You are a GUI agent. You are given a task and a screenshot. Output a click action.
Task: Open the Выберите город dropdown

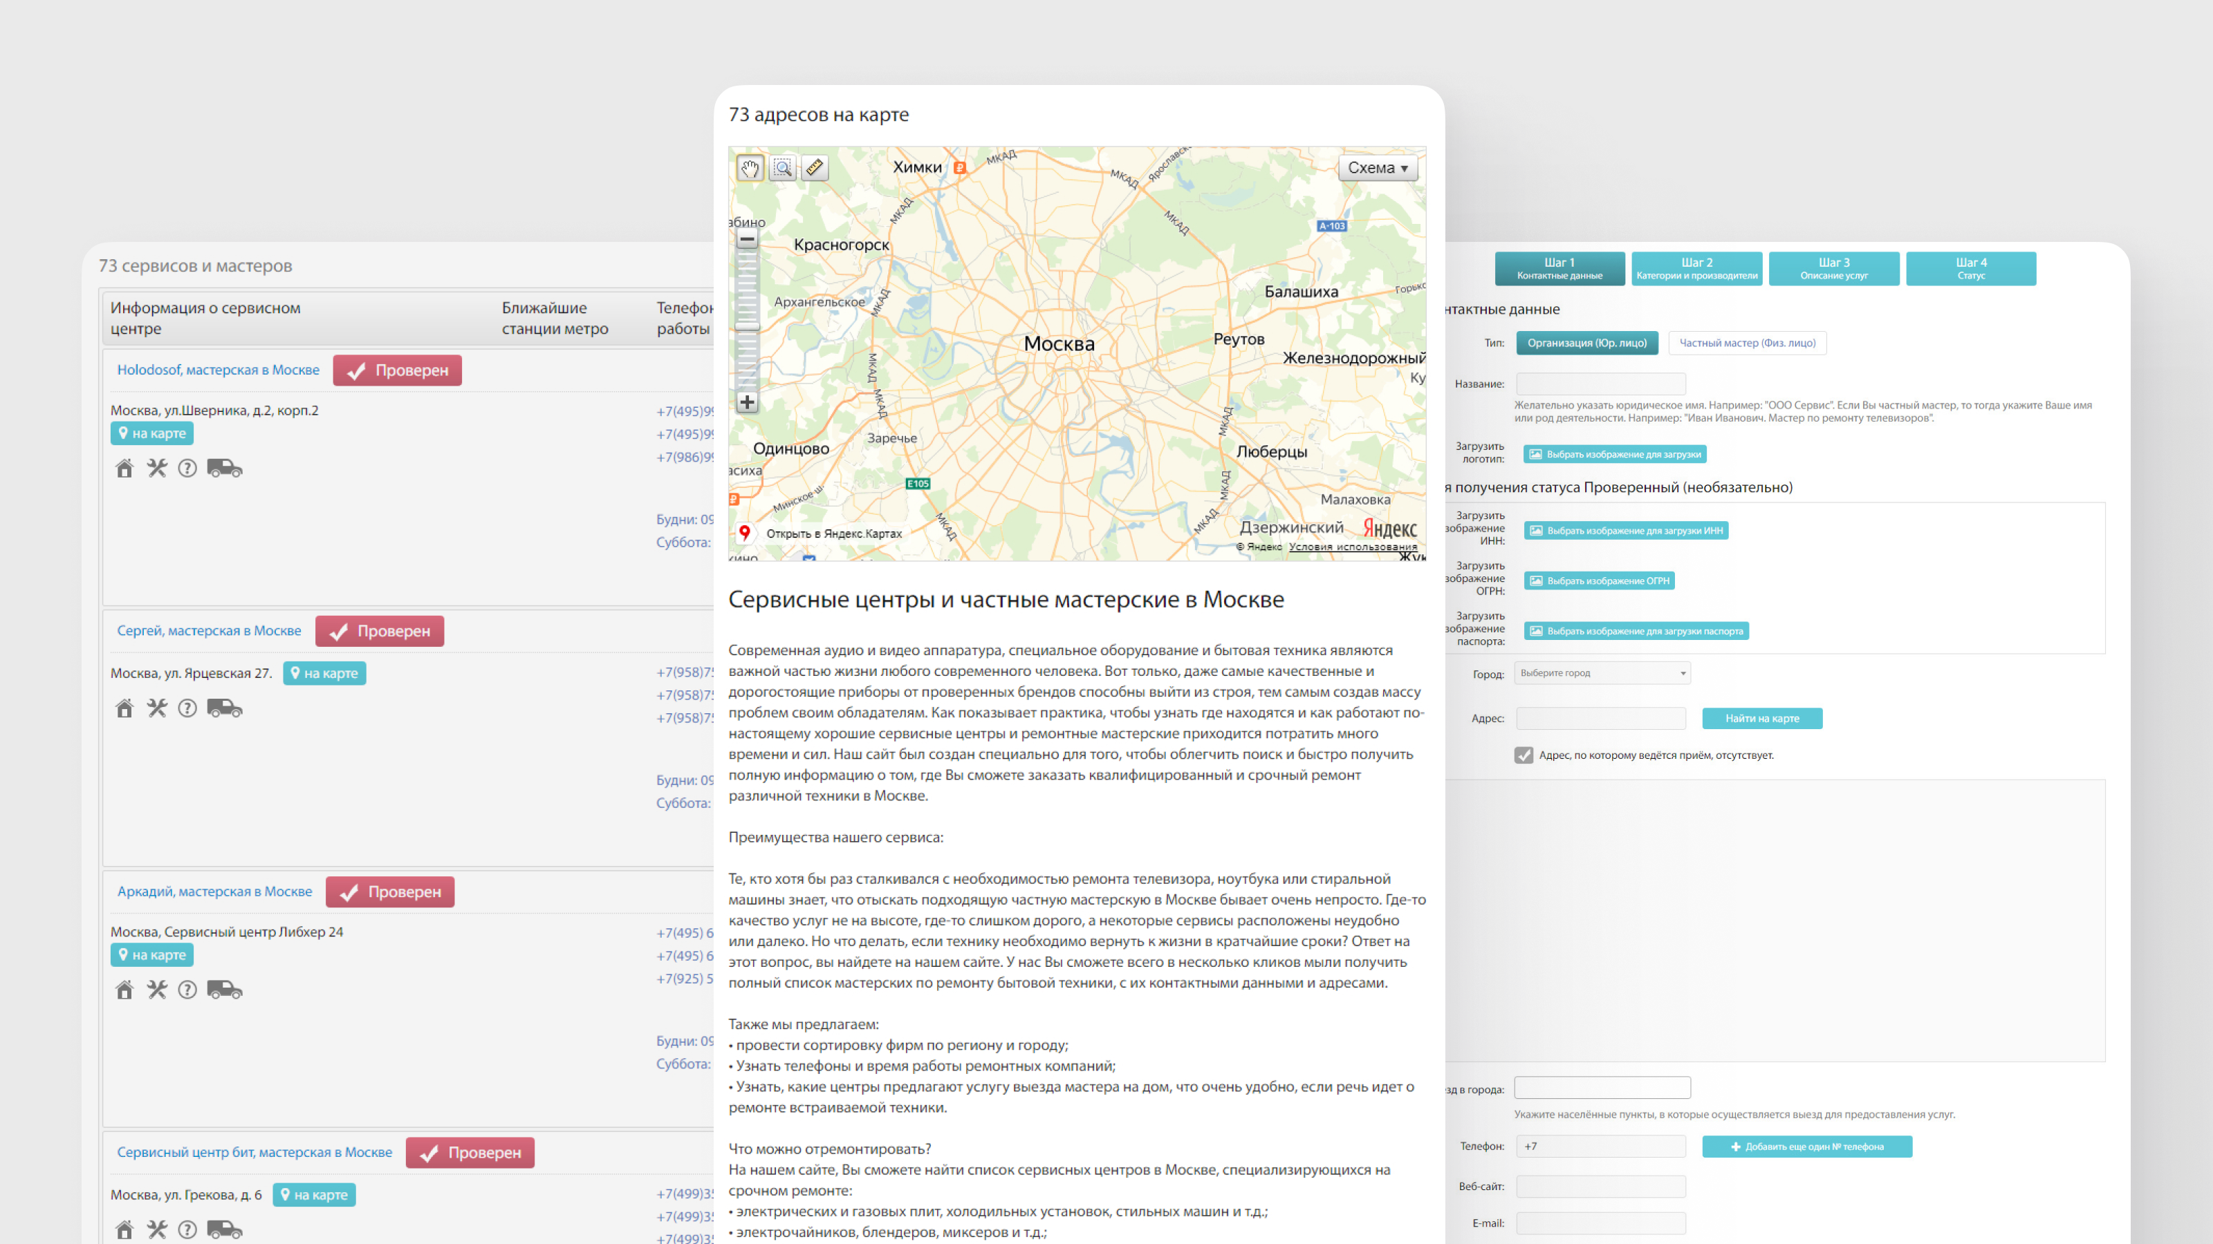point(1602,673)
